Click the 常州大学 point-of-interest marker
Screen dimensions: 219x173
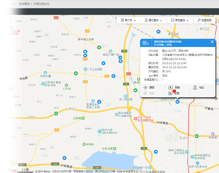pyautogui.click(x=100, y=131)
